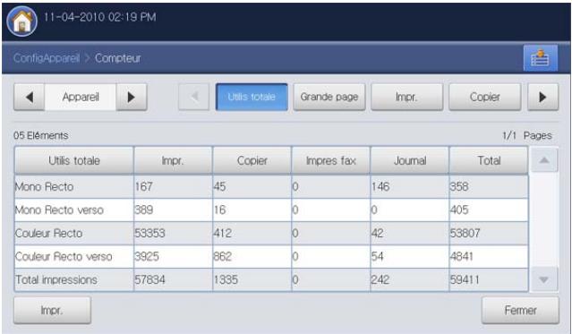This screenshot has width=572, height=334.
Task: Click the Impr. column header
Action: (x=173, y=160)
